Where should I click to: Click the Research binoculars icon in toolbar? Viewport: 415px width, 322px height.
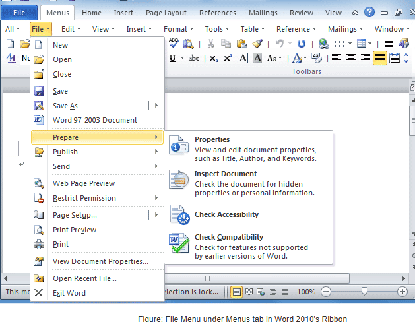(189, 44)
